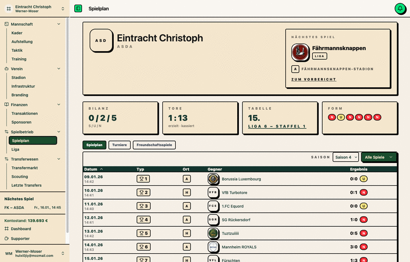Screen dimensions: 410x262
Task: Click the Mannheim ROYALS crest
Action: (x=213, y=247)
